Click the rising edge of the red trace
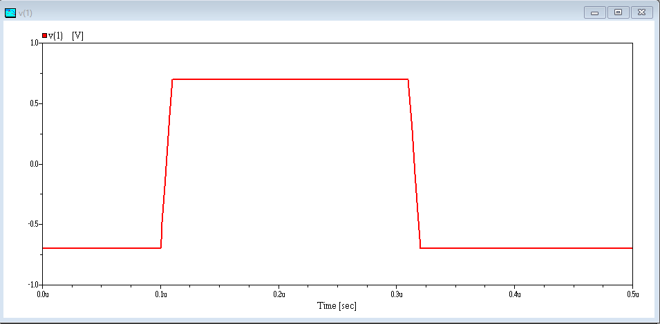 click(167, 163)
